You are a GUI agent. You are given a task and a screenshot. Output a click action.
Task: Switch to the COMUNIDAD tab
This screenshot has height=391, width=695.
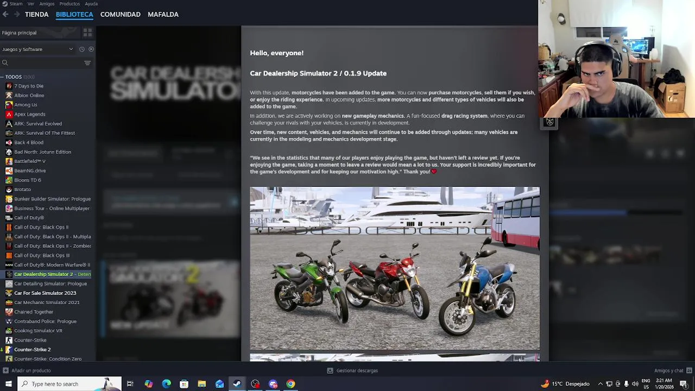coord(121,14)
